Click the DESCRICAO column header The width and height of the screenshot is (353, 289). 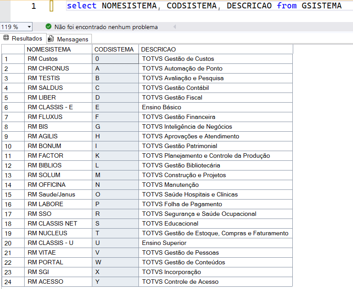coord(216,49)
